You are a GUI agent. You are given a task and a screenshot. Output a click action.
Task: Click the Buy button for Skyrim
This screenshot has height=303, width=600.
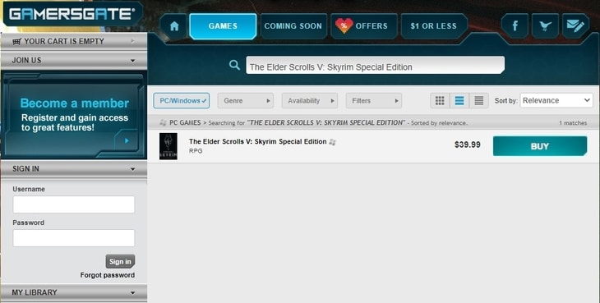point(540,146)
